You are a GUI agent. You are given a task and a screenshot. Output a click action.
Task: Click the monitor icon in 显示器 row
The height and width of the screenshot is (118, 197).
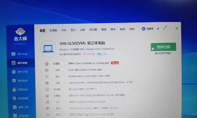[47, 89]
